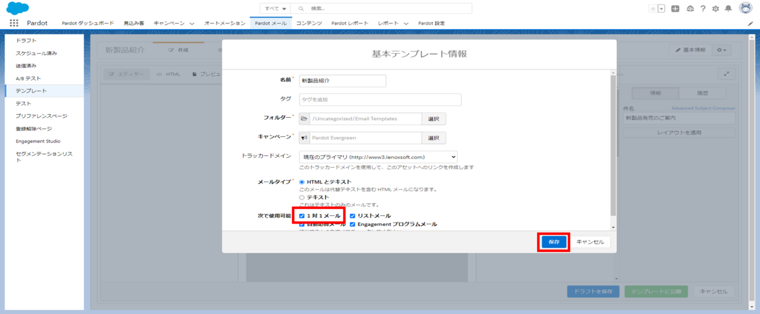This screenshot has width=760, height=314.
Task: Expand the キャンペーン nav chevron
Action: point(192,23)
